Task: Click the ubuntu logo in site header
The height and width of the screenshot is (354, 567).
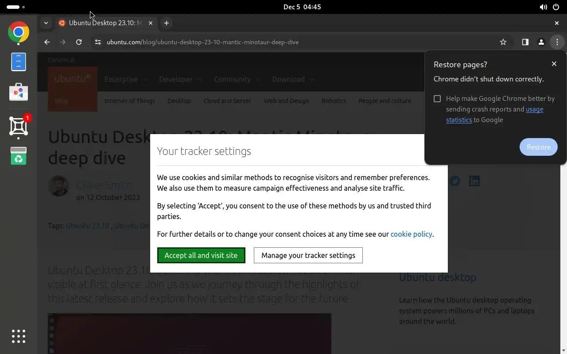Action: pyautogui.click(x=73, y=79)
